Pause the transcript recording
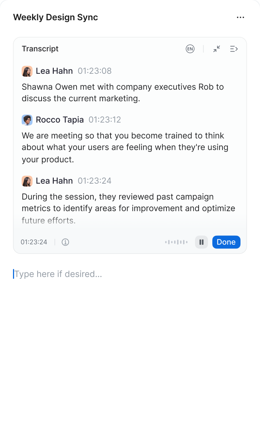 click(x=201, y=242)
